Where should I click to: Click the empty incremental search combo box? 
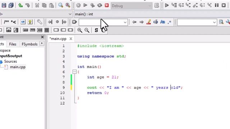pos(103,22)
